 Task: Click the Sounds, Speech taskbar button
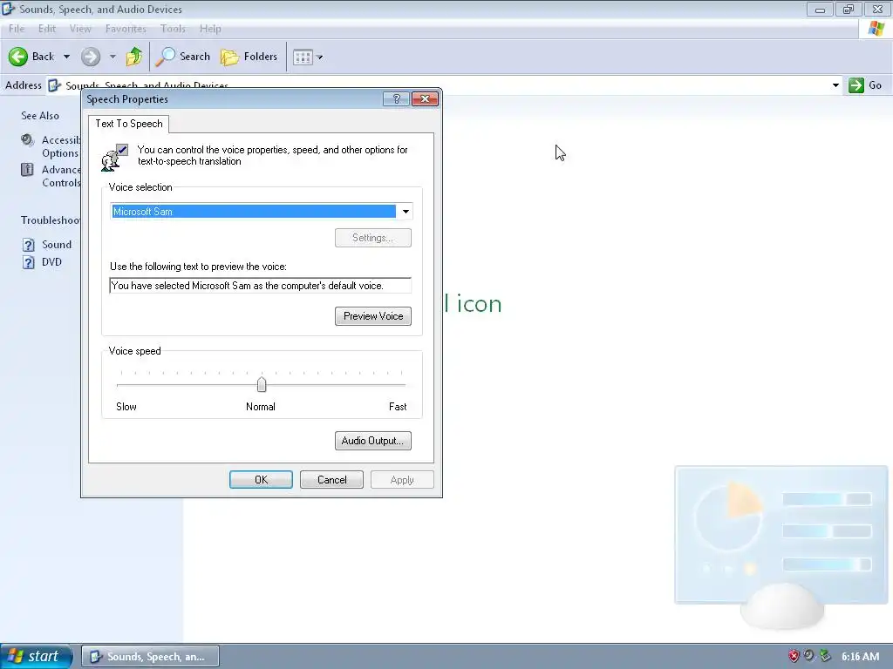(x=150, y=657)
